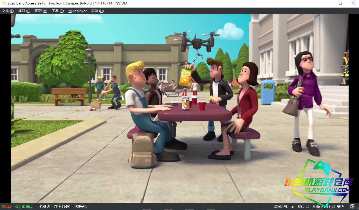
Task: Open the 文件 (F) menu
Action: coord(8,11)
